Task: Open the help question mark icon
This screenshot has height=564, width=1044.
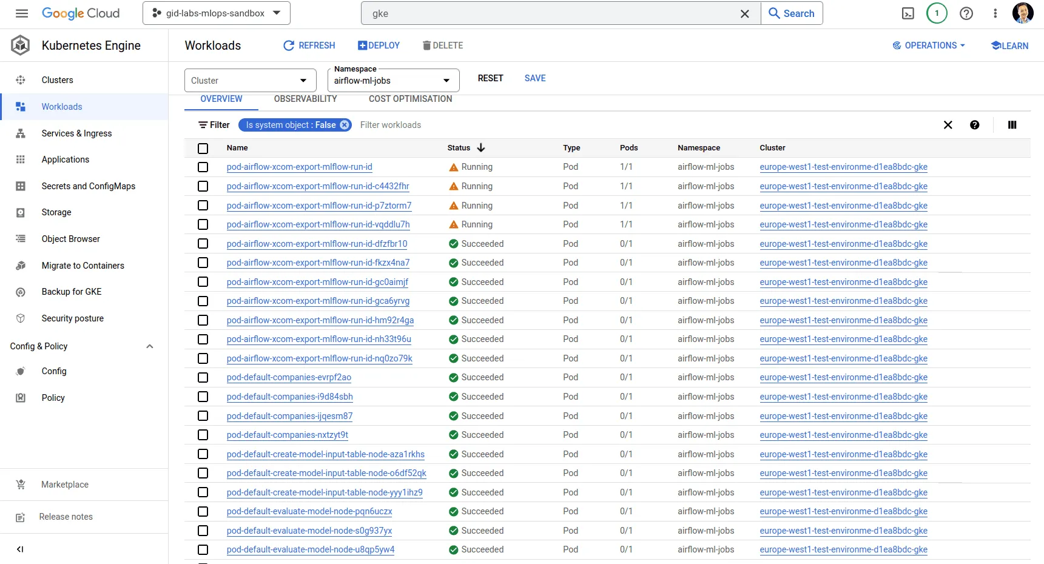Action: point(966,13)
